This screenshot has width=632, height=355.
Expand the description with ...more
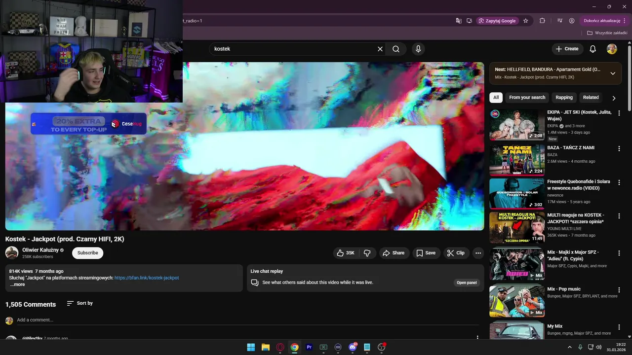(x=17, y=284)
